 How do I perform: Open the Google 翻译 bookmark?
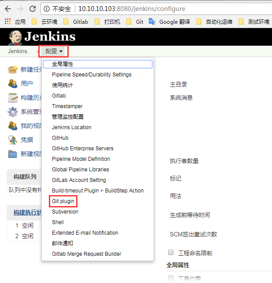click(x=169, y=22)
